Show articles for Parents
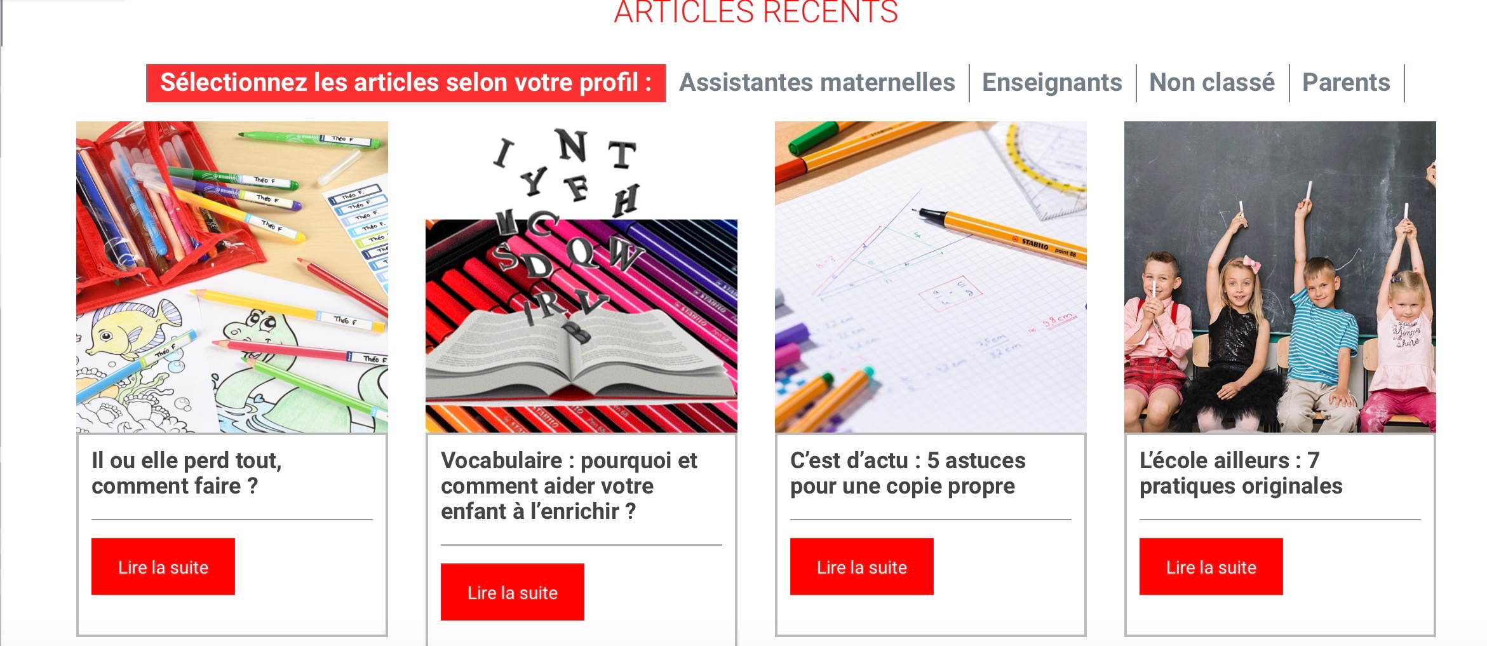The height and width of the screenshot is (646, 1487). (x=1346, y=83)
